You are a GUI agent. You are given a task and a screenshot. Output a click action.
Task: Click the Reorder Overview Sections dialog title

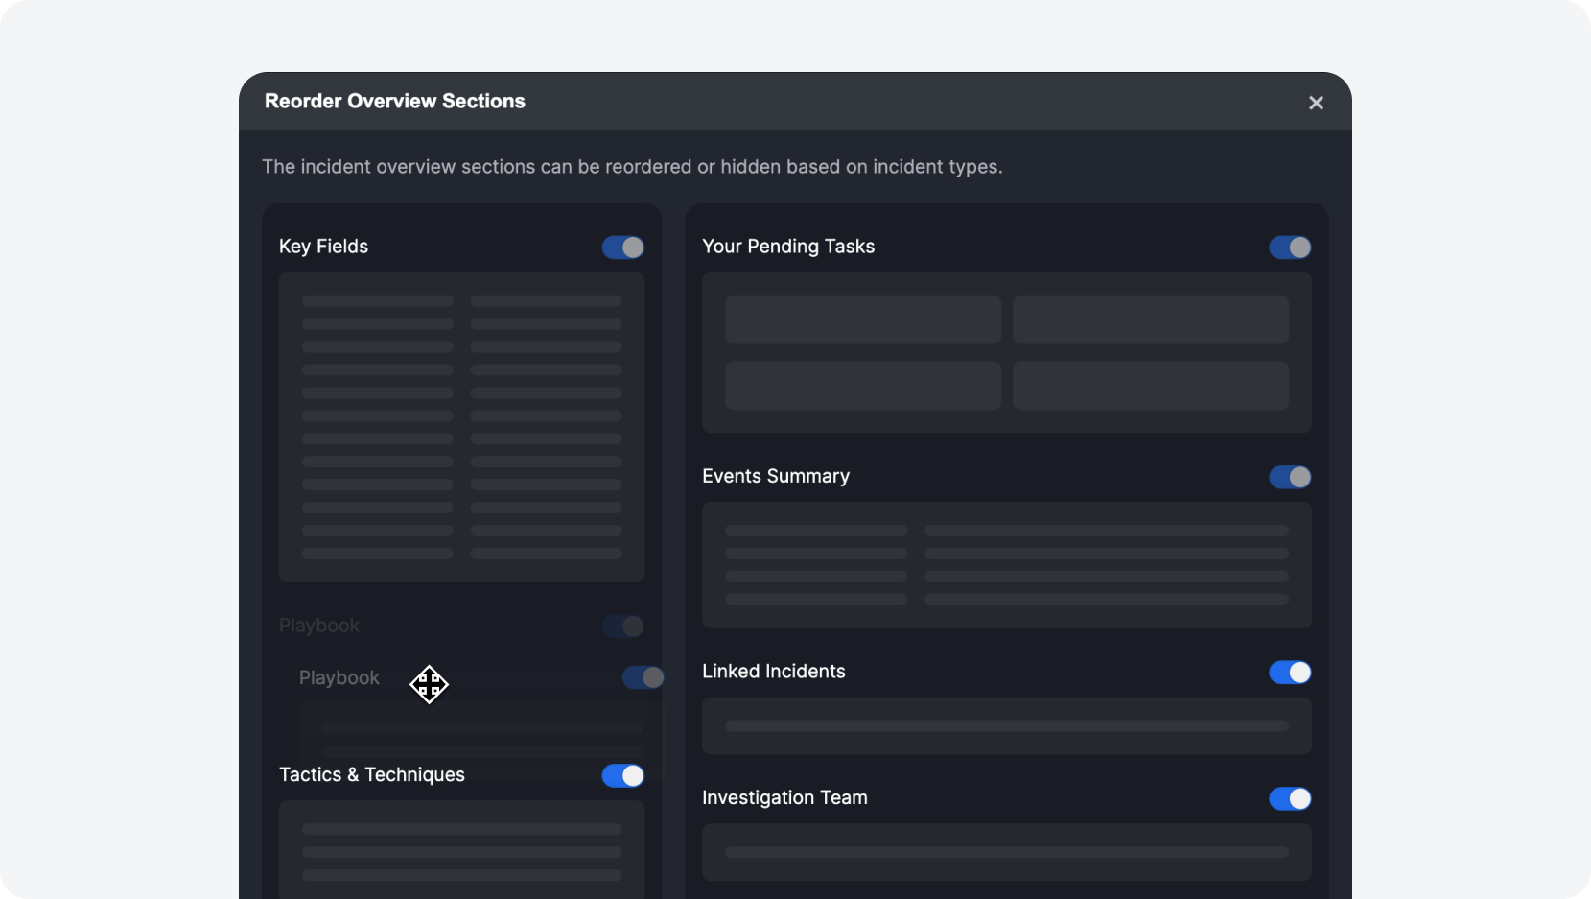tap(395, 101)
